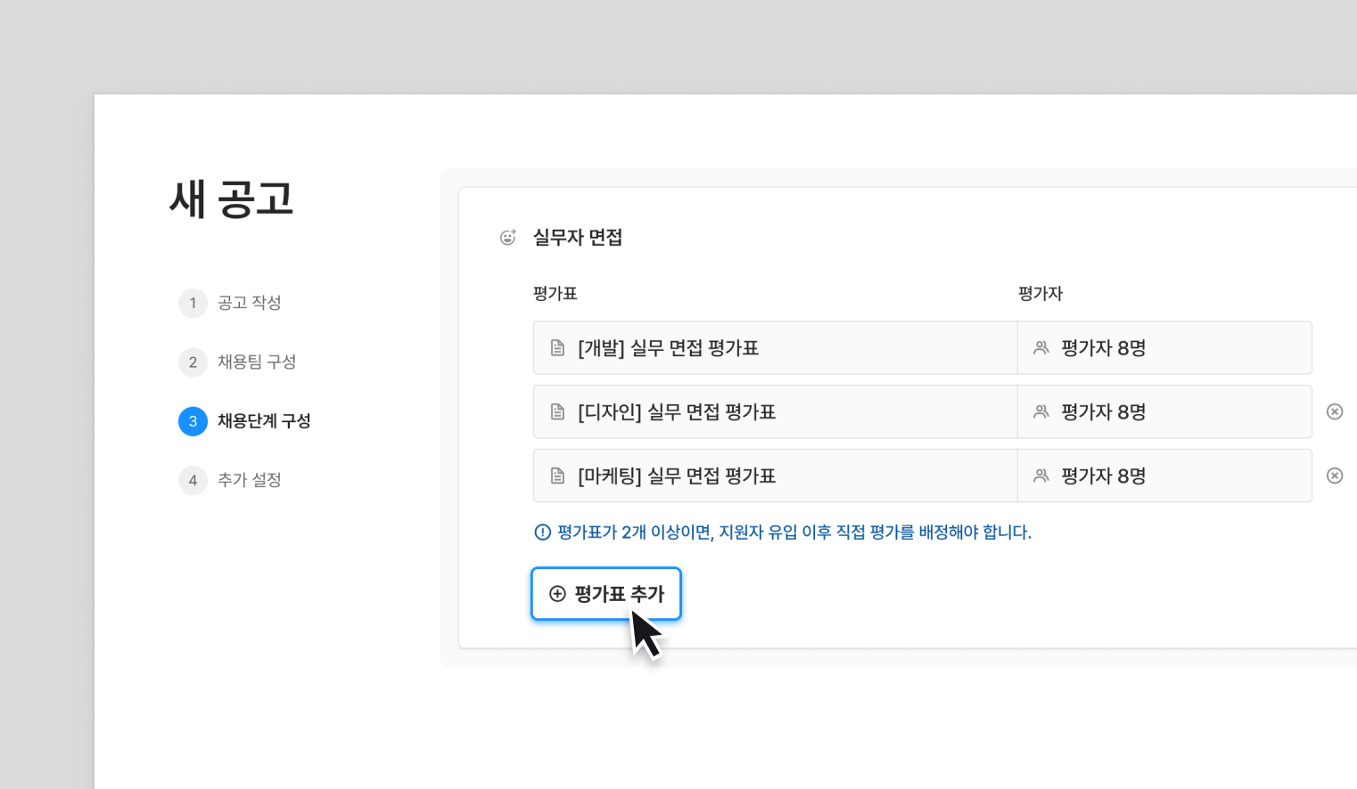The image size is (1357, 789).
Task: Click the 평가표 추가 button
Action: 606,594
